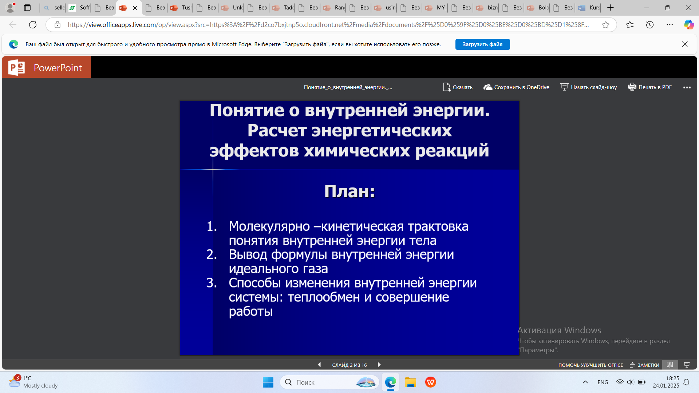
Task: Switch to reading view icon
Action: click(670, 365)
